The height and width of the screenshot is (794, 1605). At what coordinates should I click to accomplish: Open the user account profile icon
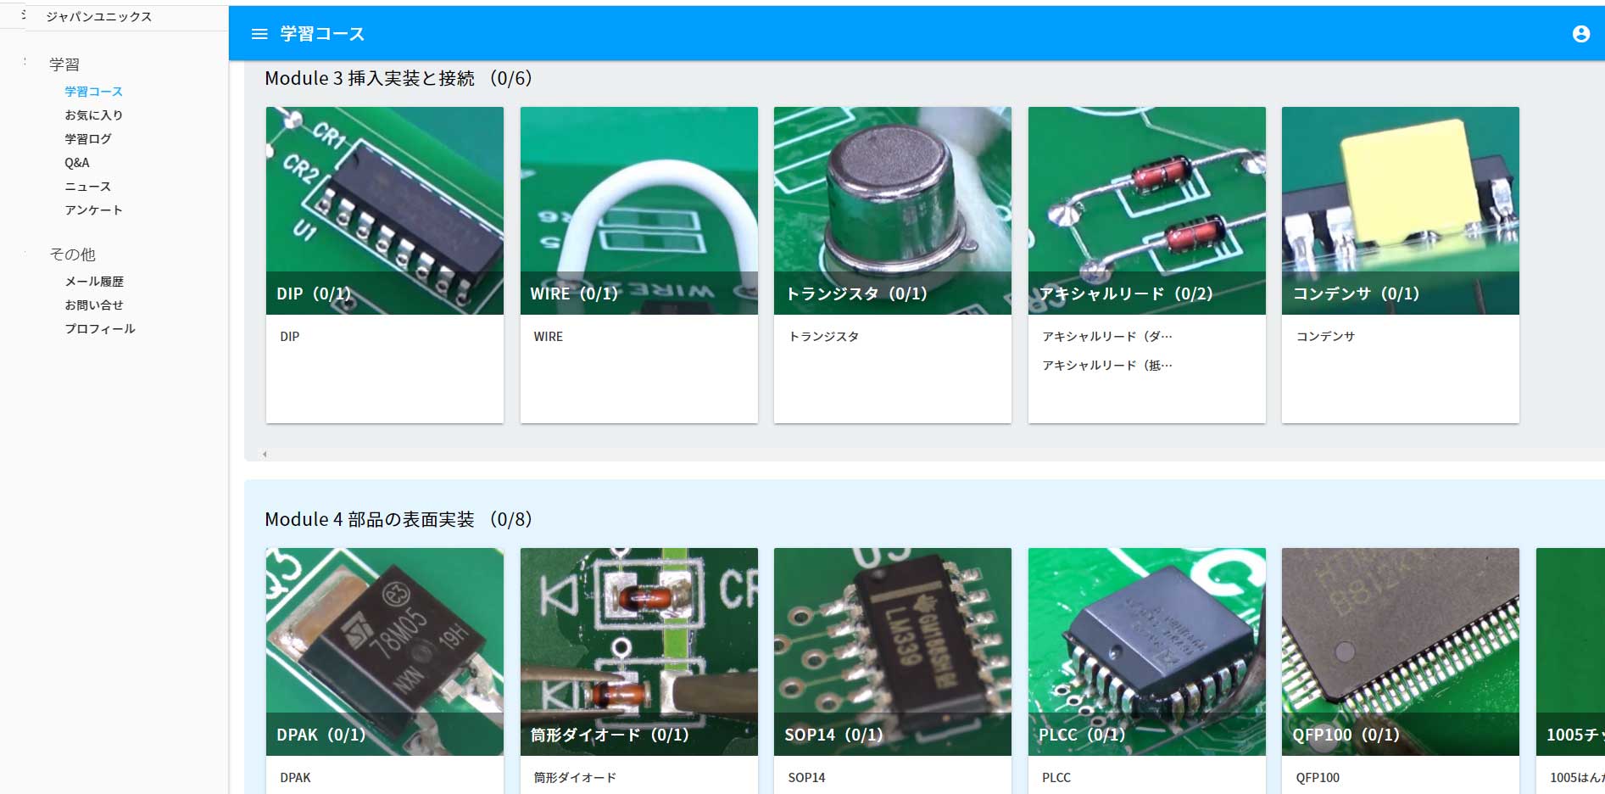point(1580,34)
